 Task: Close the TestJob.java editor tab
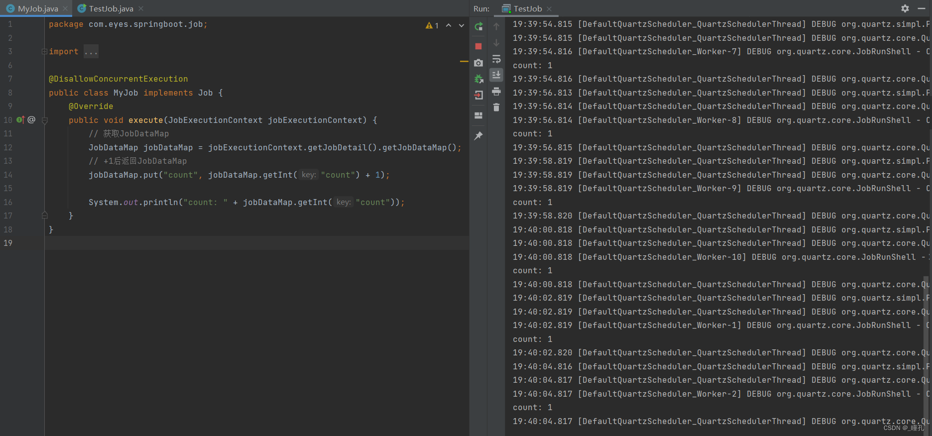[x=141, y=9]
